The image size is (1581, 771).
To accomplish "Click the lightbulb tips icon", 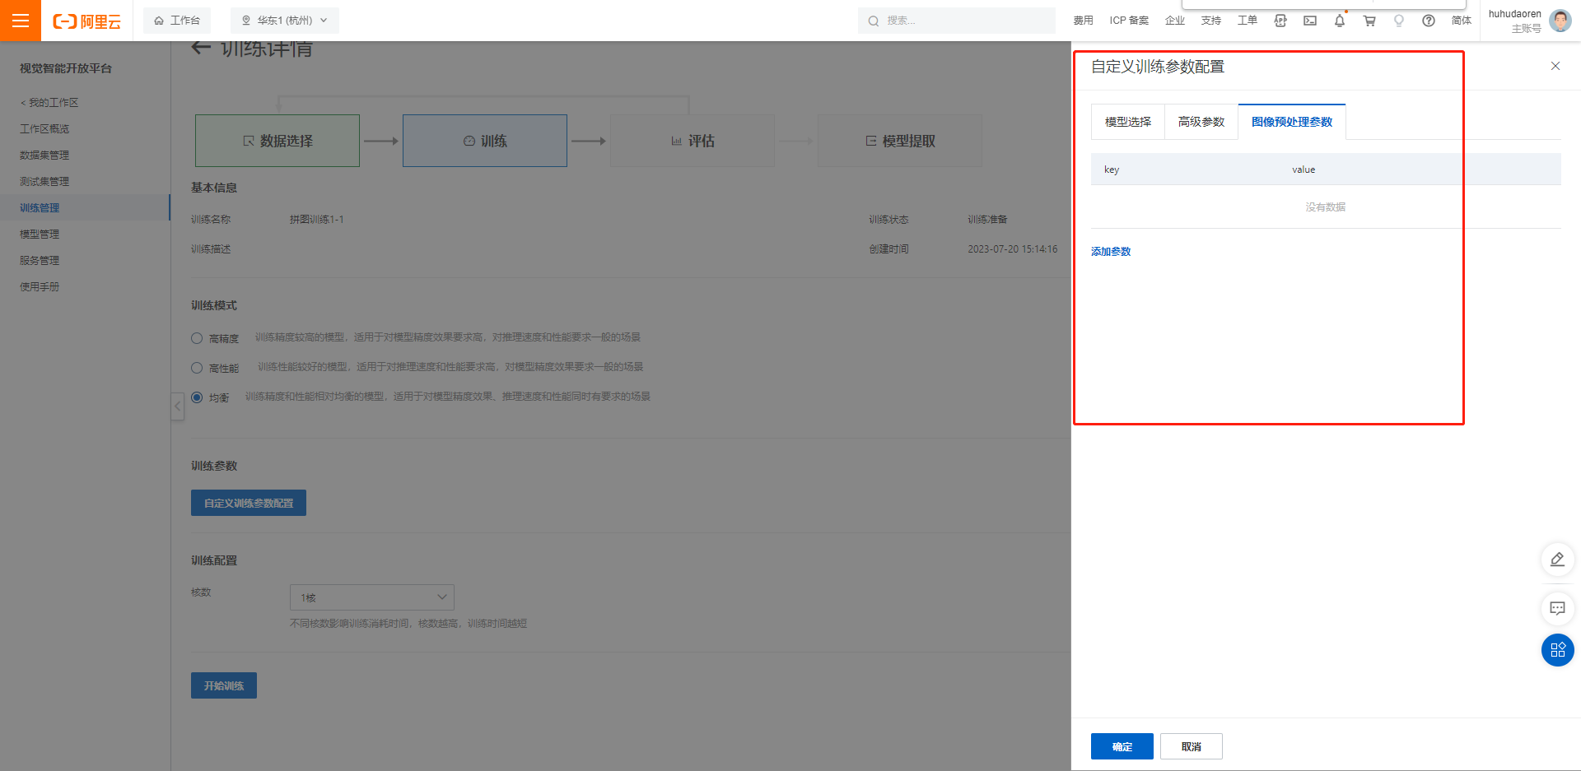I will [1399, 21].
